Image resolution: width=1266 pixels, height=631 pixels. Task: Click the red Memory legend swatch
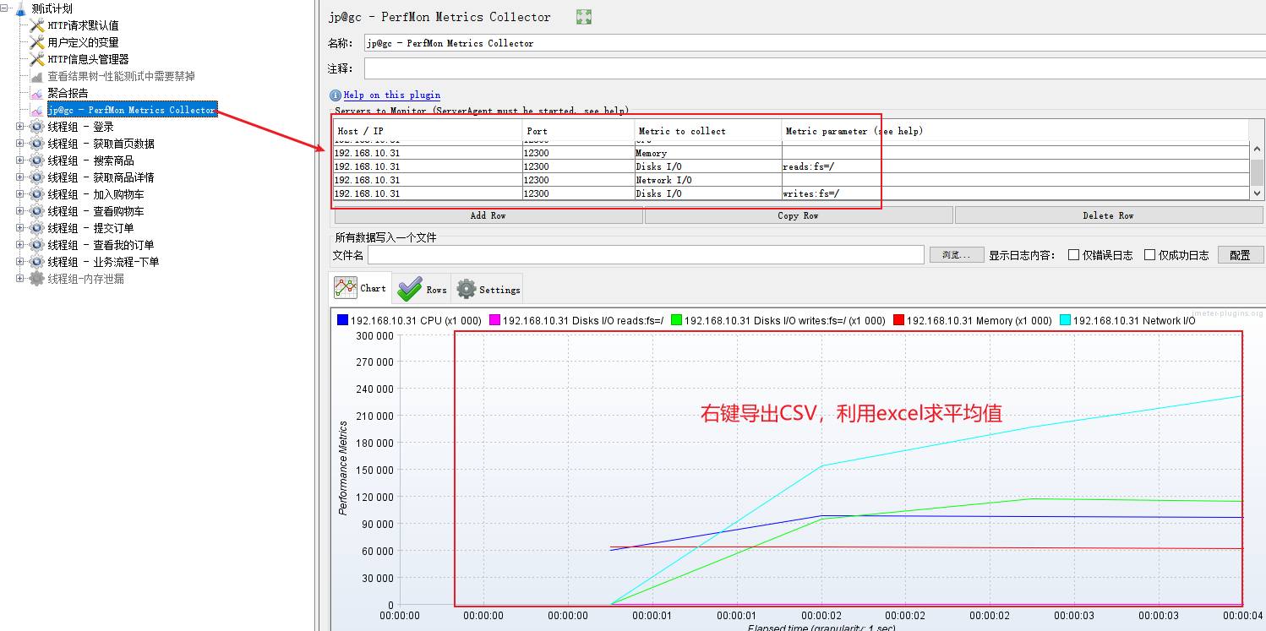point(899,320)
